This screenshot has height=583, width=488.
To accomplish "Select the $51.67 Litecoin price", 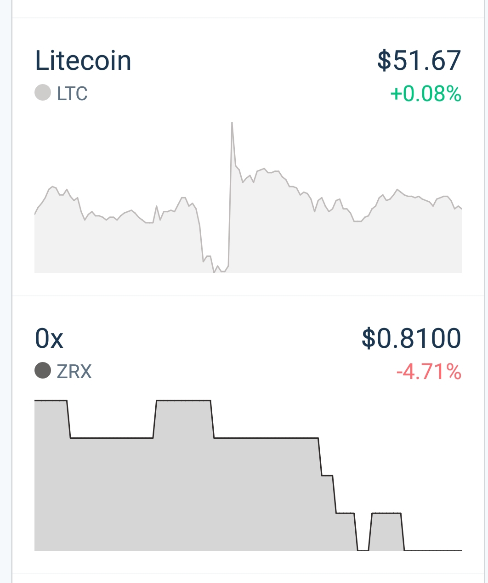I will click(419, 61).
